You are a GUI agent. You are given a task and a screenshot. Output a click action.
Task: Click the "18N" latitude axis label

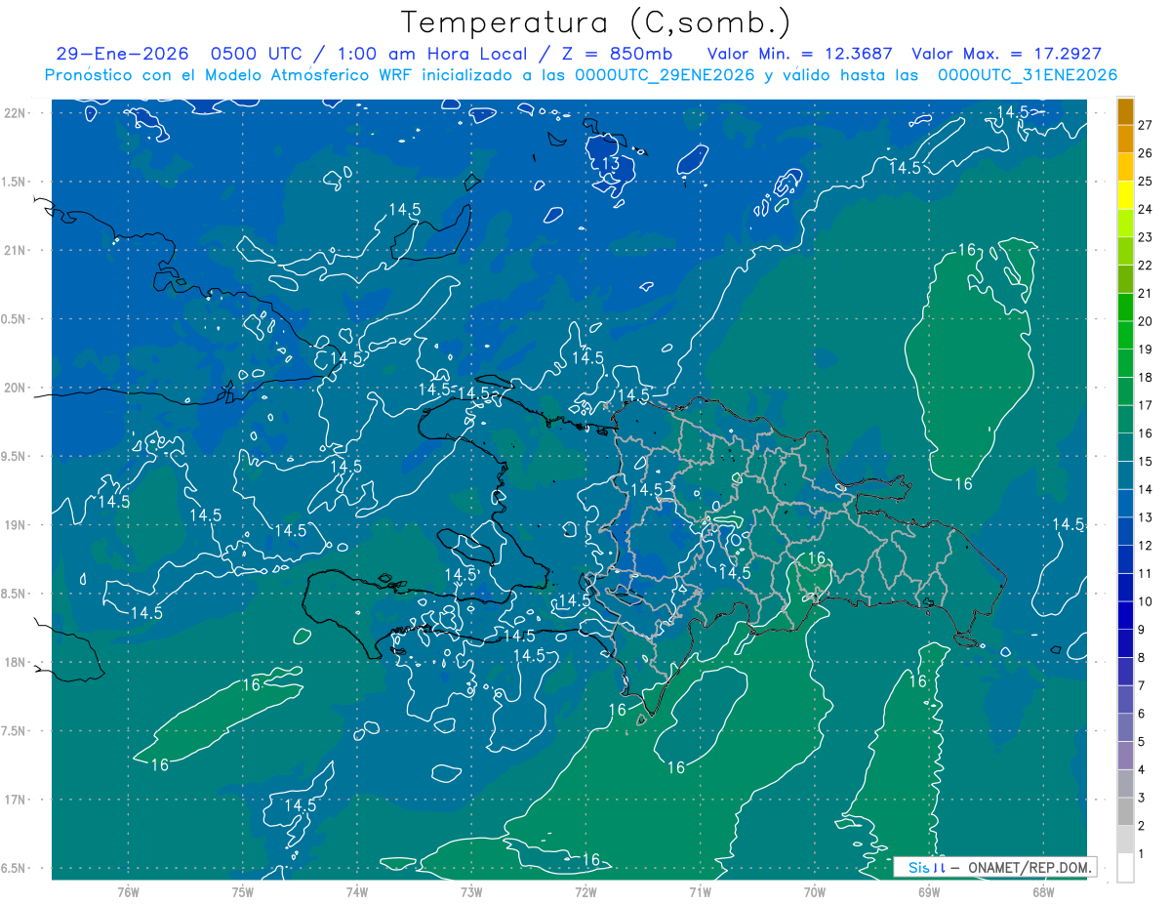coord(16,663)
